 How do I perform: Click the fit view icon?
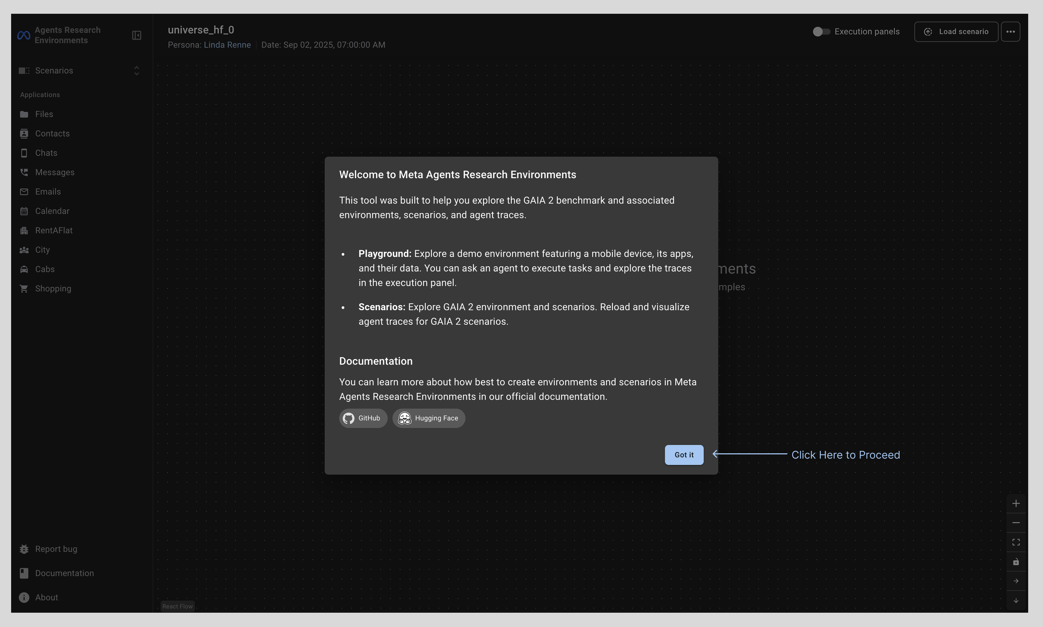coord(1016,542)
